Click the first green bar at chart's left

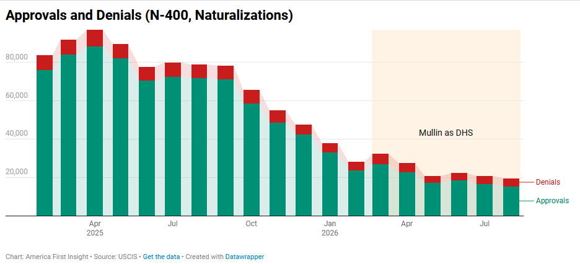point(45,143)
